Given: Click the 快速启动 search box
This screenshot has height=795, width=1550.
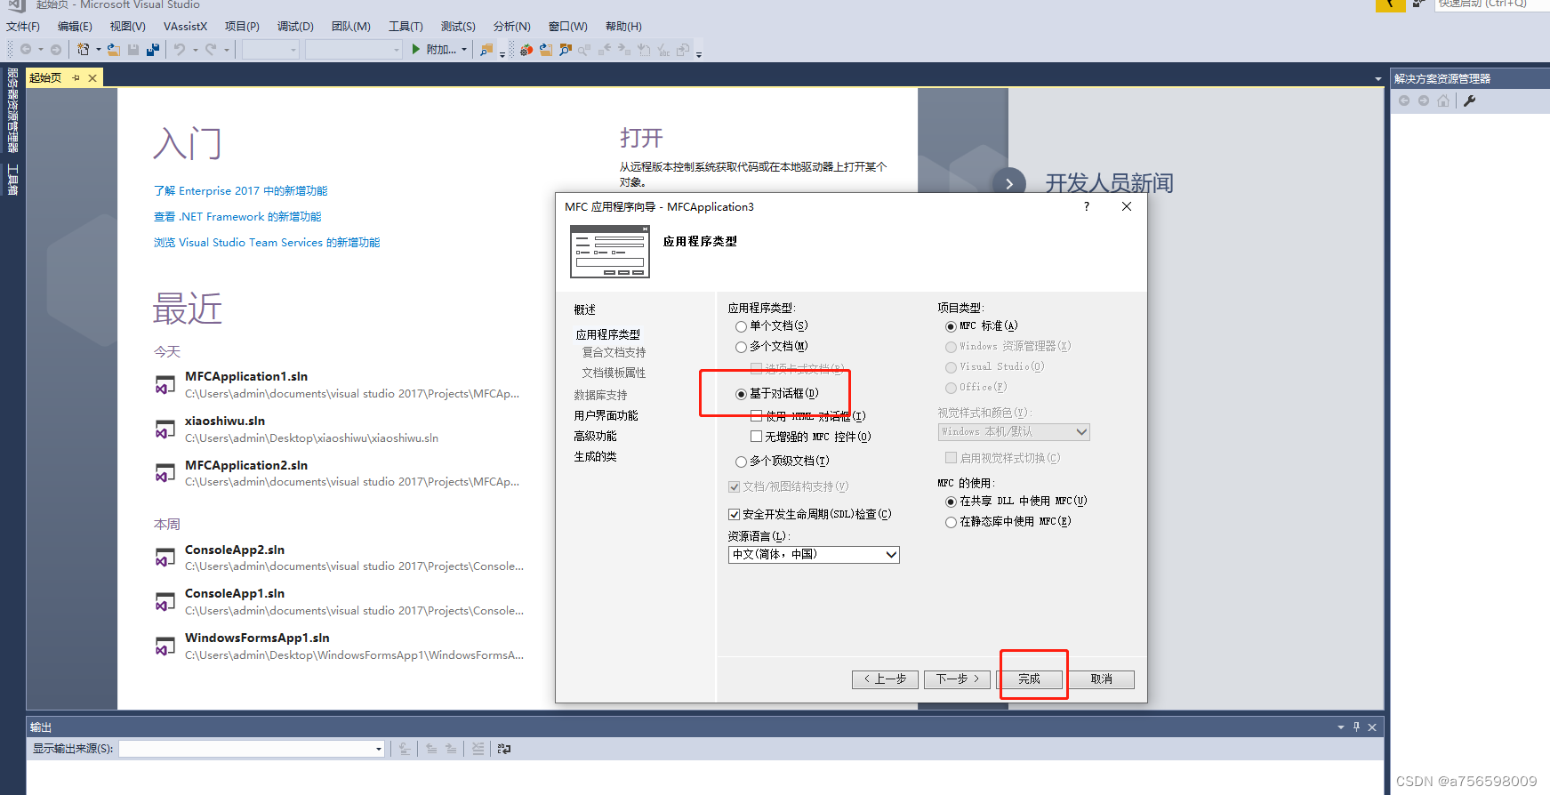Looking at the screenshot, I should pyautogui.click(x=1491, y=4).
